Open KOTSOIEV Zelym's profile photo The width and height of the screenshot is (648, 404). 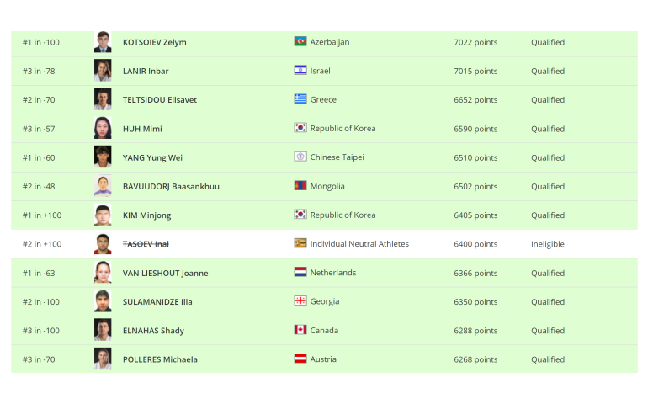(103, 42)
